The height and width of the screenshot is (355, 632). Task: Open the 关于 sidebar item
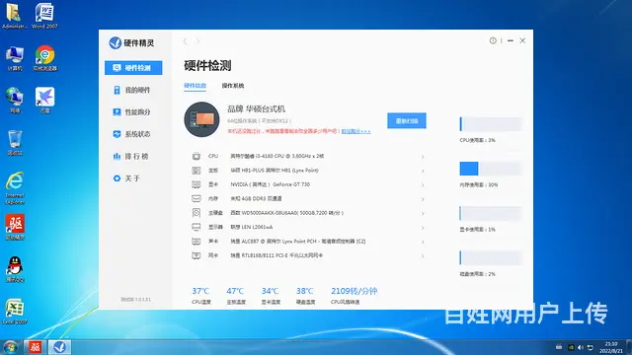[x=126, y=178]
